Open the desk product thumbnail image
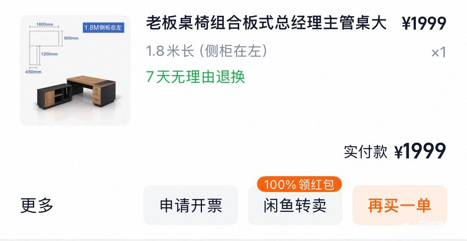 point(75,70)
